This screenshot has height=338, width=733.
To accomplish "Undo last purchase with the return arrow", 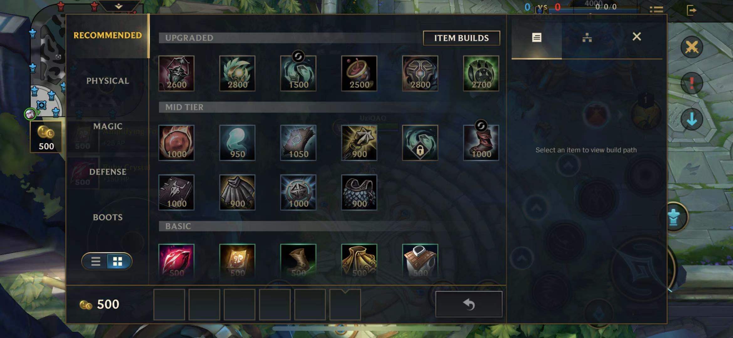I will pos(469,304).
